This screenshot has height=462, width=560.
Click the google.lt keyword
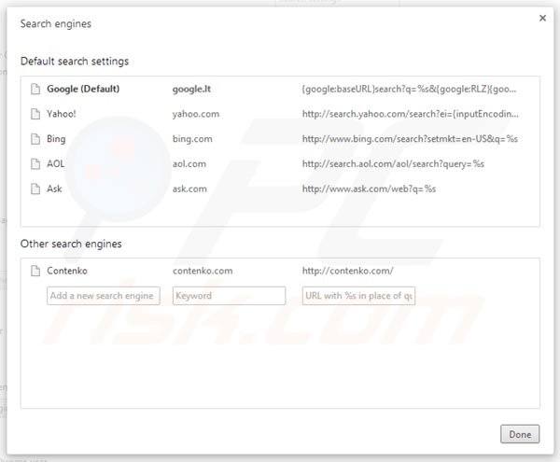(191, 89)
